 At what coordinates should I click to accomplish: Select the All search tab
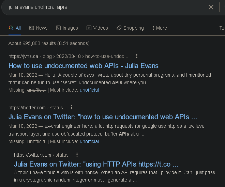(x=15, y=28)
